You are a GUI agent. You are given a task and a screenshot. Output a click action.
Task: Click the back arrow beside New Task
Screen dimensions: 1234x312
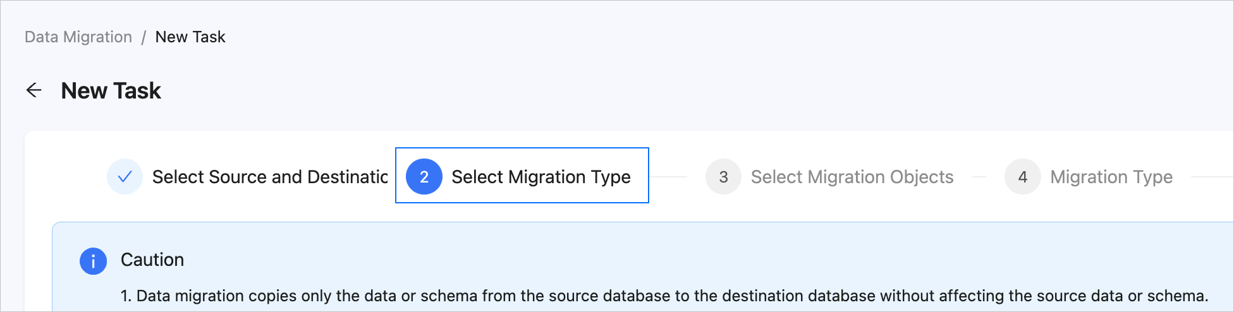34,90
